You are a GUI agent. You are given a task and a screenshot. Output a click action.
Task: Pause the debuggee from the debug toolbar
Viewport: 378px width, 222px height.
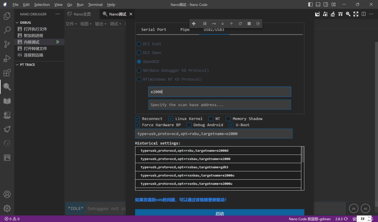tap(205, 23)
